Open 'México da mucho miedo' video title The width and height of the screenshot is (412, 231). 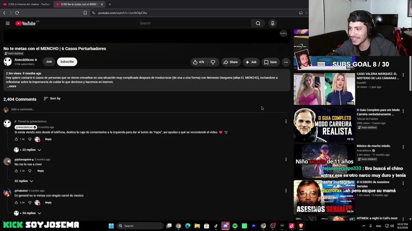pyautogui.click(x=373, y=146)
